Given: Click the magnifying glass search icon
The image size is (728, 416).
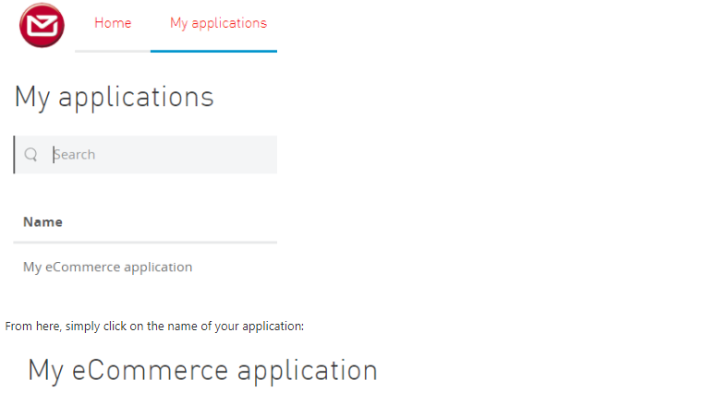Looking at the screenshot, I should pos(30,155).
